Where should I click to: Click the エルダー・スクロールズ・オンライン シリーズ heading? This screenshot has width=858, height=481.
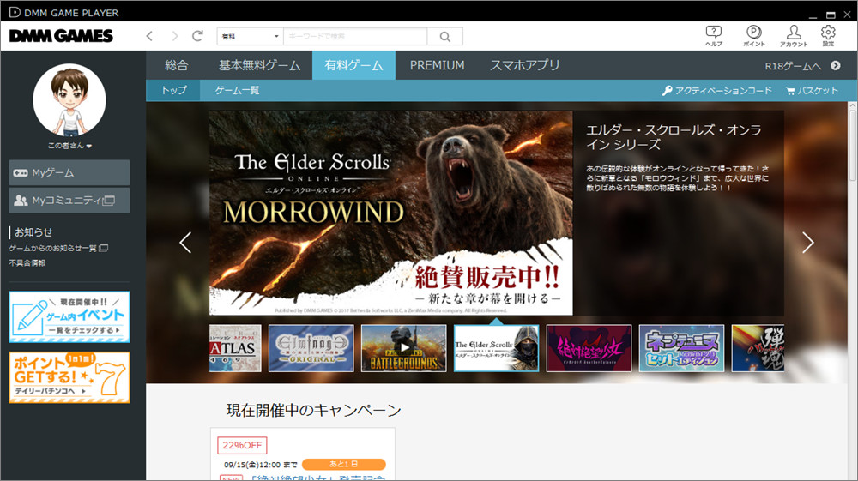(x=674, y=137)
